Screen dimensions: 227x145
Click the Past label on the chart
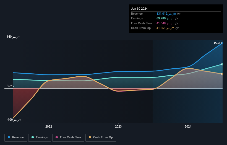[x=217, y=43]
